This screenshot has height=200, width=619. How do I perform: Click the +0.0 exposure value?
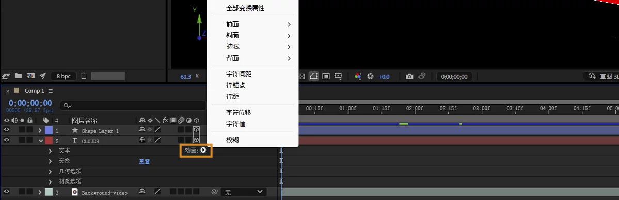pos(384,76)
